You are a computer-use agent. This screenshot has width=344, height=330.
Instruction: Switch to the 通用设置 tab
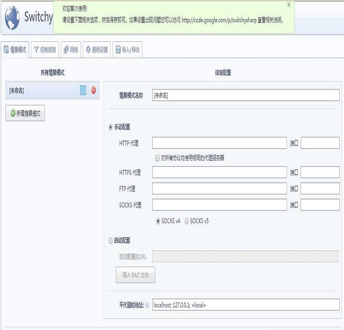click(97, 50)
